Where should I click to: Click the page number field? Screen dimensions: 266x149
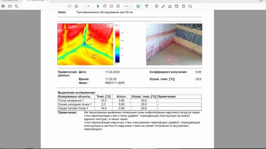coord(83,6)
